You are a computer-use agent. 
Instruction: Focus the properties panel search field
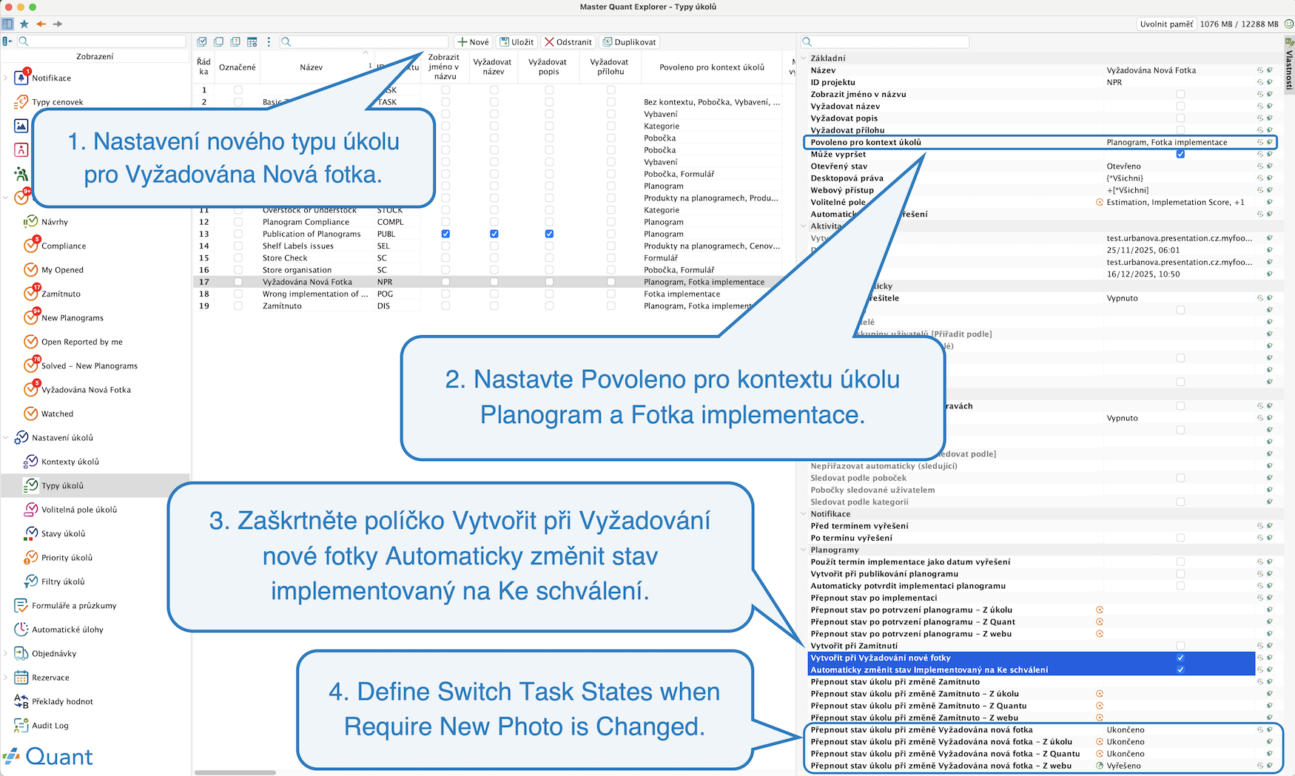[885, 42]
